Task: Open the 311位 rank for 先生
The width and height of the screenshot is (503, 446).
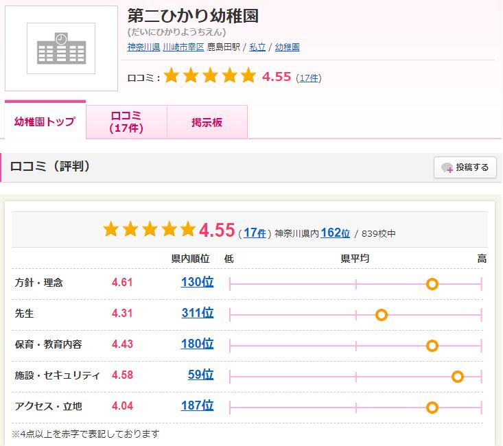Action: pos(198,312)
